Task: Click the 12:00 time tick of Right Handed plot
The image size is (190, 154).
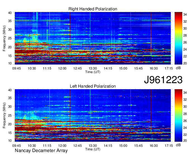Action: click(x=62, y=68)
